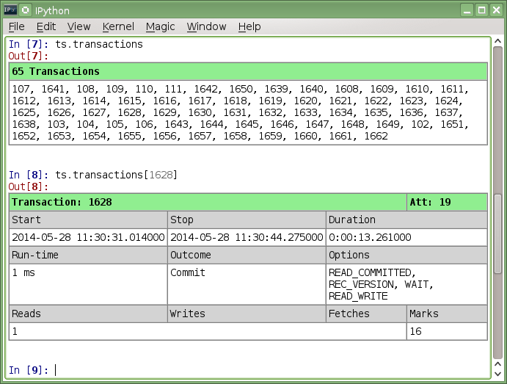Open the Edit menu
This screenshot has height=384, width=507.
[x=46, y=26]
